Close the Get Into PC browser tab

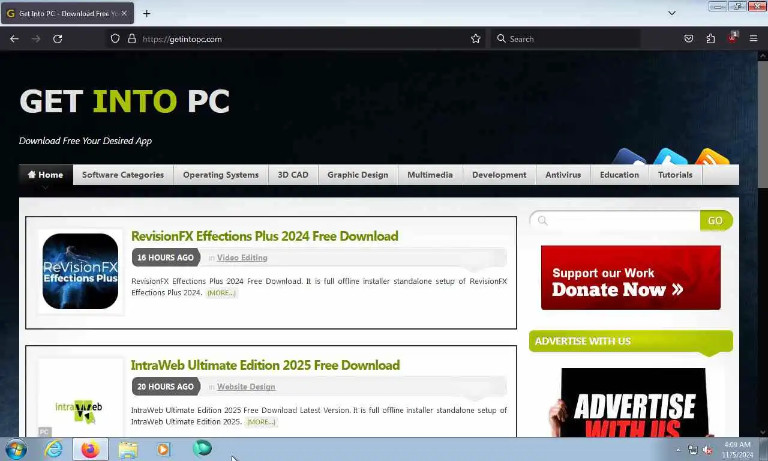(x=124, y=13)
